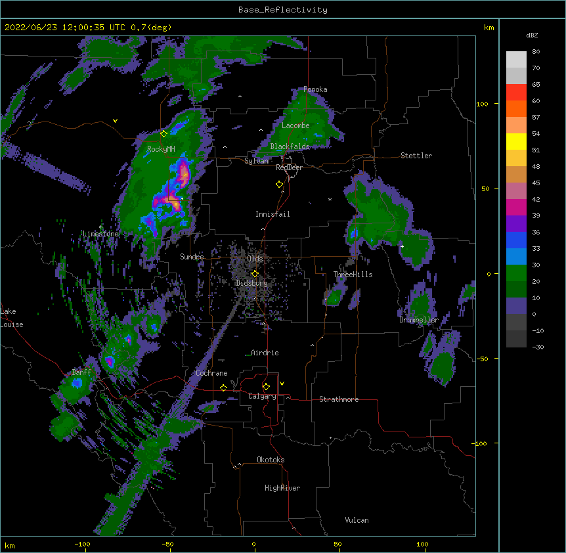The image size is (566, 553).
Task: Click the 100 tick label on the right vertical axis
Action: click(x=482, y=104)
